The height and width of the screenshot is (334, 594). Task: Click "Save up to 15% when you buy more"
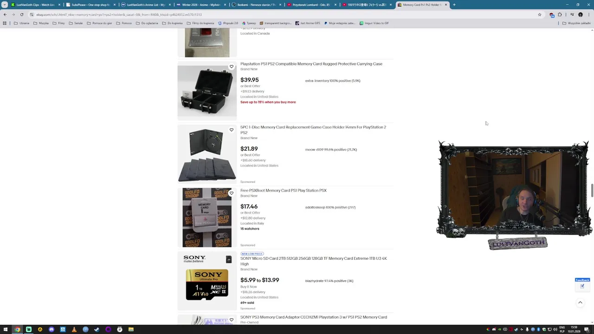point(268,102)
